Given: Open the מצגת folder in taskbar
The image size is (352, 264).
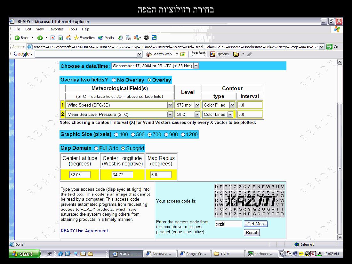Looking at the screenshot, I should coord(228,254).
